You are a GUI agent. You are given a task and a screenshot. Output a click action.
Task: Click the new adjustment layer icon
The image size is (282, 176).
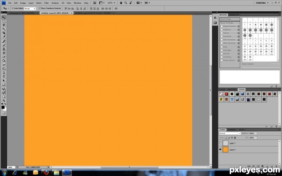(262, 167)
